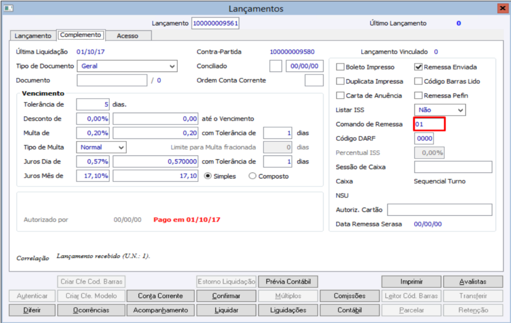Click the Confirmar button
This screenshot has width=511, height=323.
(x=226, y=296)
